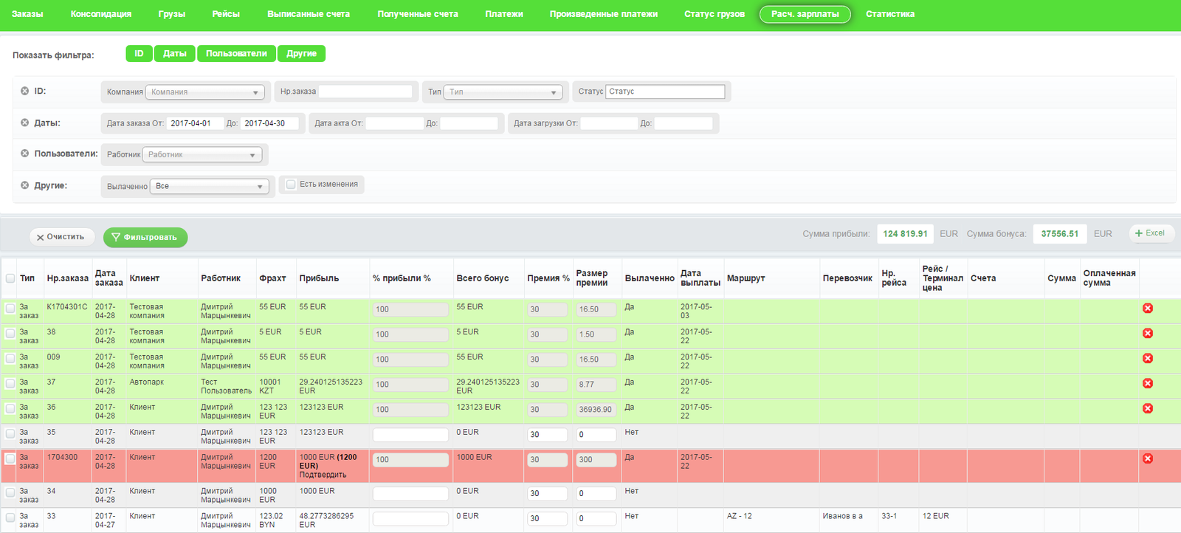Focus the Дата акта От field
The image size is (1181, 533).
(x=394, y=123)
